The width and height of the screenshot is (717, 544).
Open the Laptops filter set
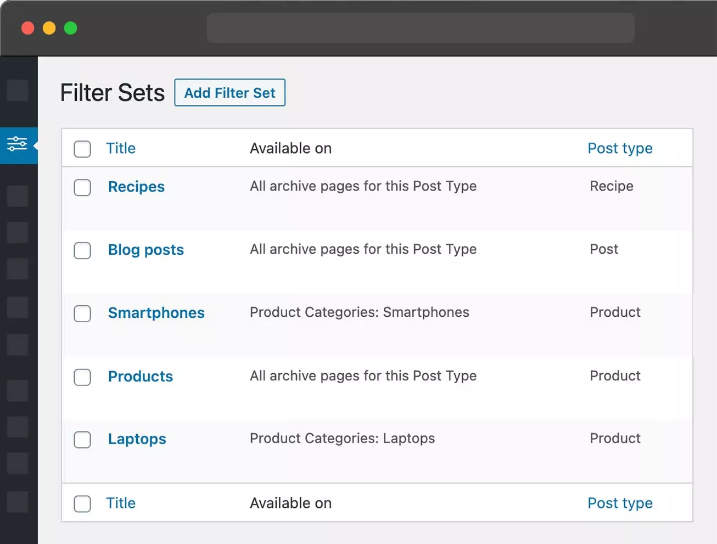point(137,439)
